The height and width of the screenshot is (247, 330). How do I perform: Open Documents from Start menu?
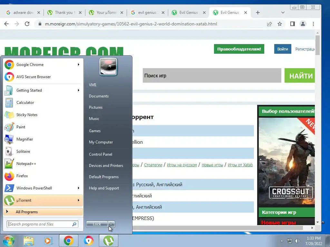coord(99,96)
